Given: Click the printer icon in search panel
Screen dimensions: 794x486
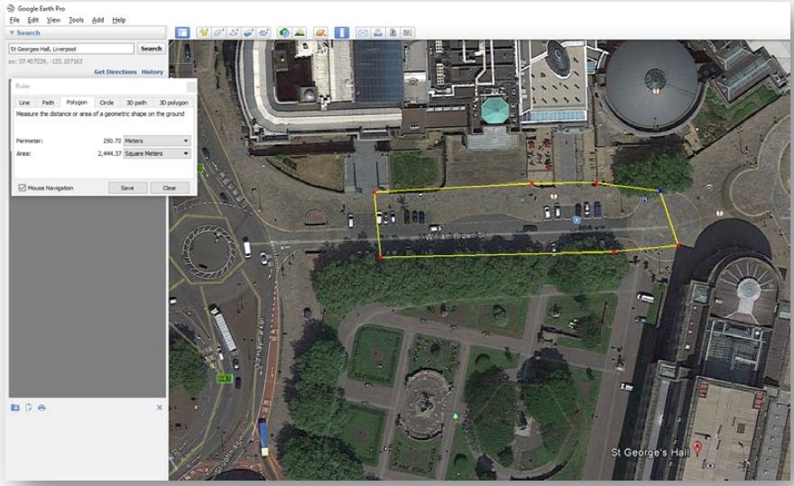Looking at the screenshot, I should click(x=42, y=408).
